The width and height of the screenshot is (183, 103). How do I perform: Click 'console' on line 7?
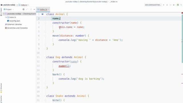tap(64, 40)
